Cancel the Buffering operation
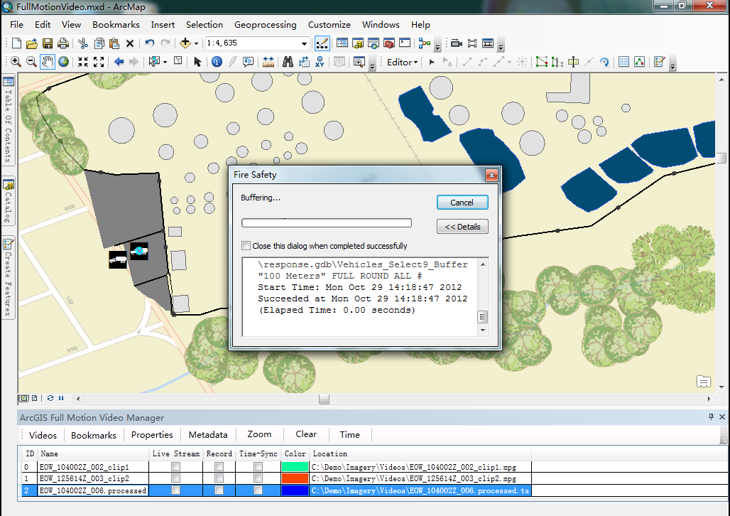Screen dimensions: 730x516 pyautogui.click(x=462, y=203)
